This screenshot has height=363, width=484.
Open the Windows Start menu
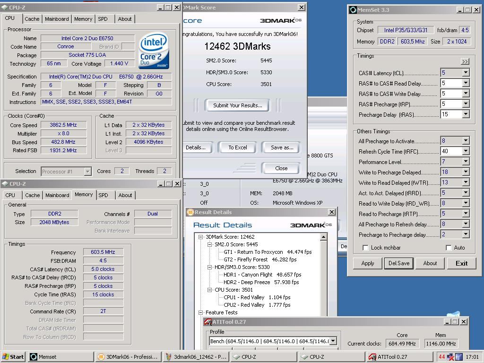coord(13,357)
